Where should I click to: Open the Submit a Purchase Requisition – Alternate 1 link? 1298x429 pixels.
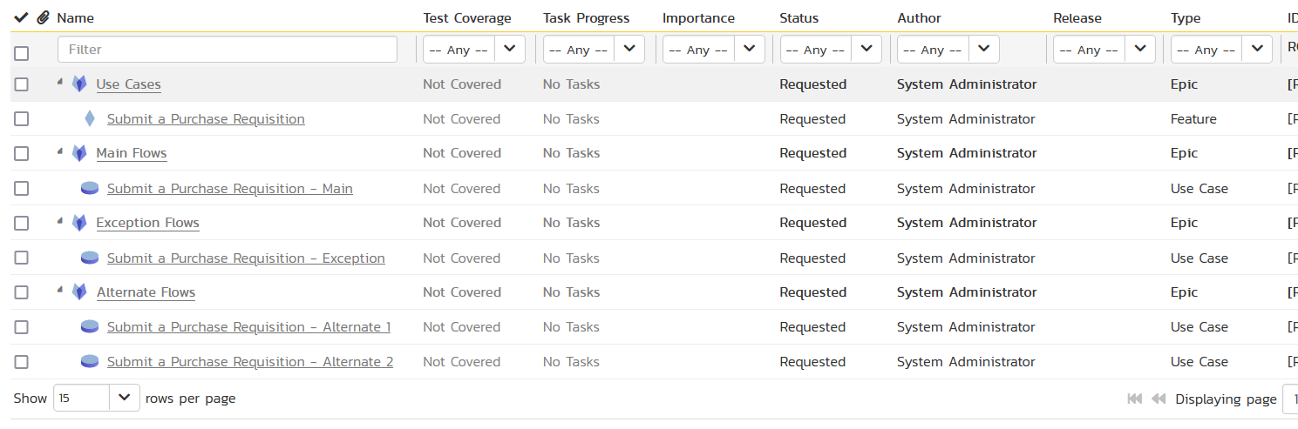[x=248, y=327]
